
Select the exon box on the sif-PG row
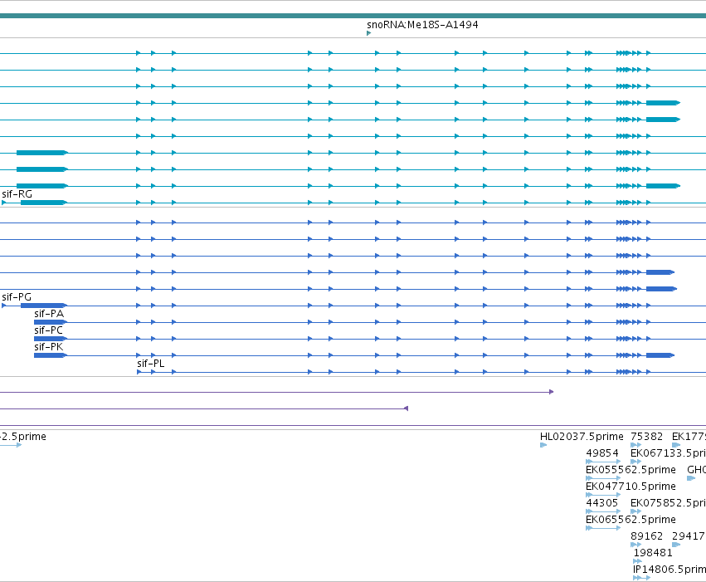pos(43,306)
